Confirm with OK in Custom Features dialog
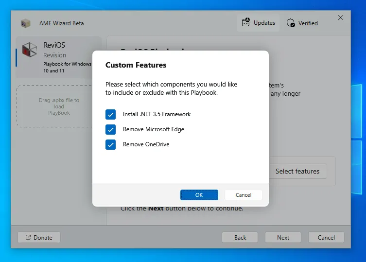Screen dimensions: 366x262 199,195
